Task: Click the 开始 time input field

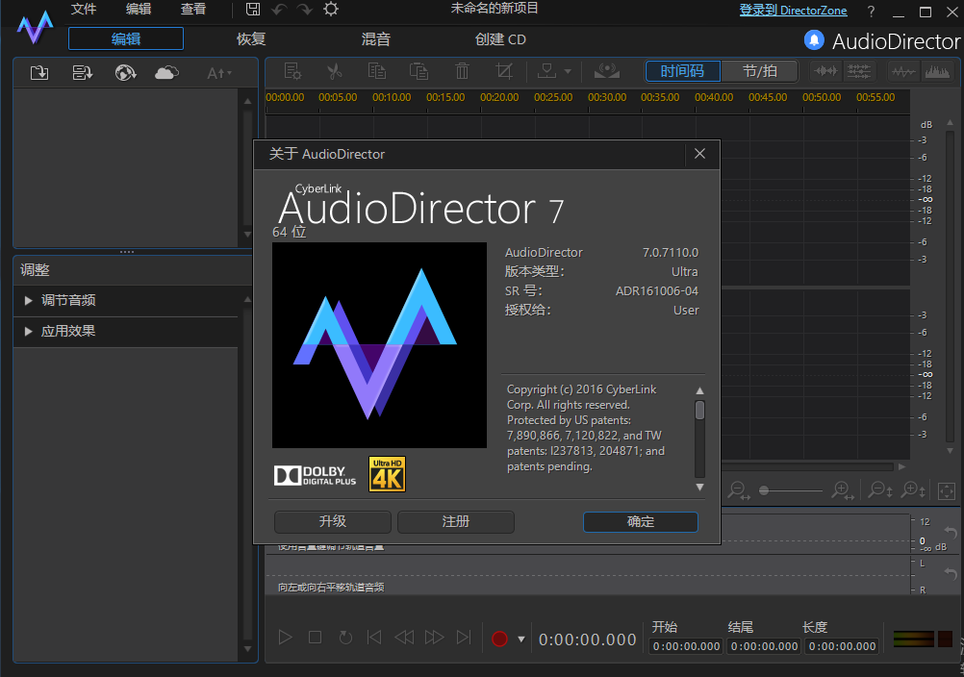Action: pyautogui.click(x=685, y=645)
